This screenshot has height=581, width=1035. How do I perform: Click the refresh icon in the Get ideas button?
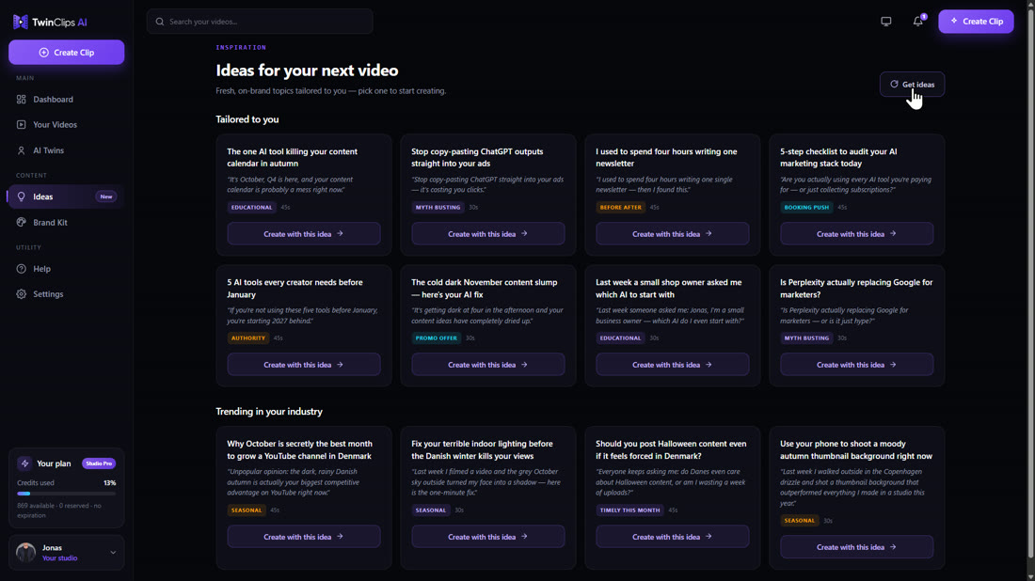pos(894,85)
